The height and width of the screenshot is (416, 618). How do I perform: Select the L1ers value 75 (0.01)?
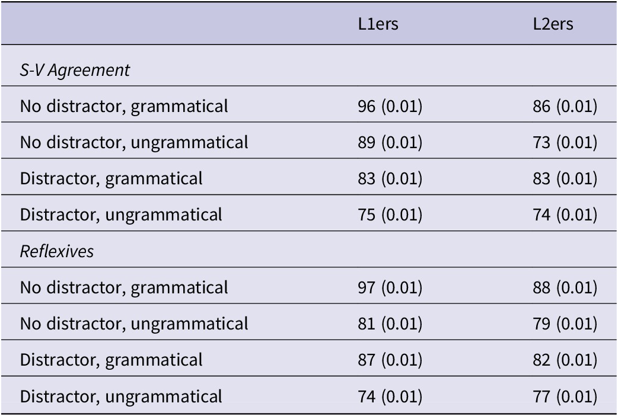click(390, 215)
